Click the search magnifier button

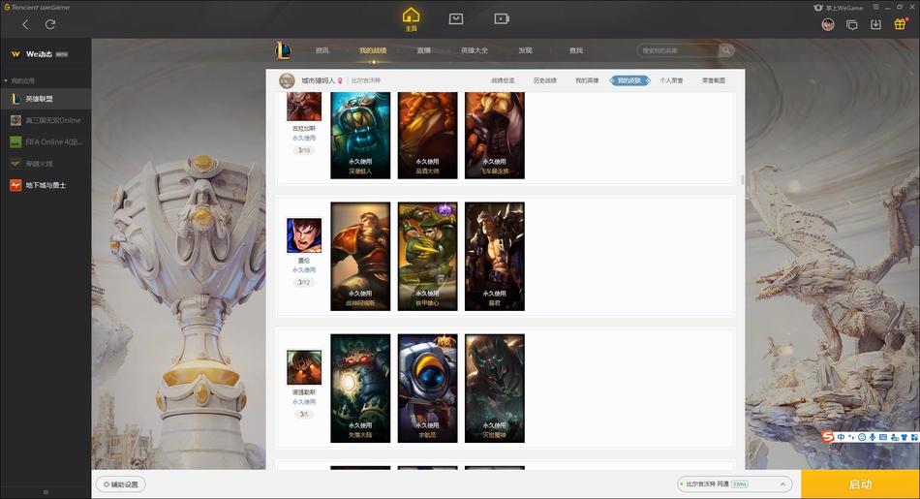(726, 50)
